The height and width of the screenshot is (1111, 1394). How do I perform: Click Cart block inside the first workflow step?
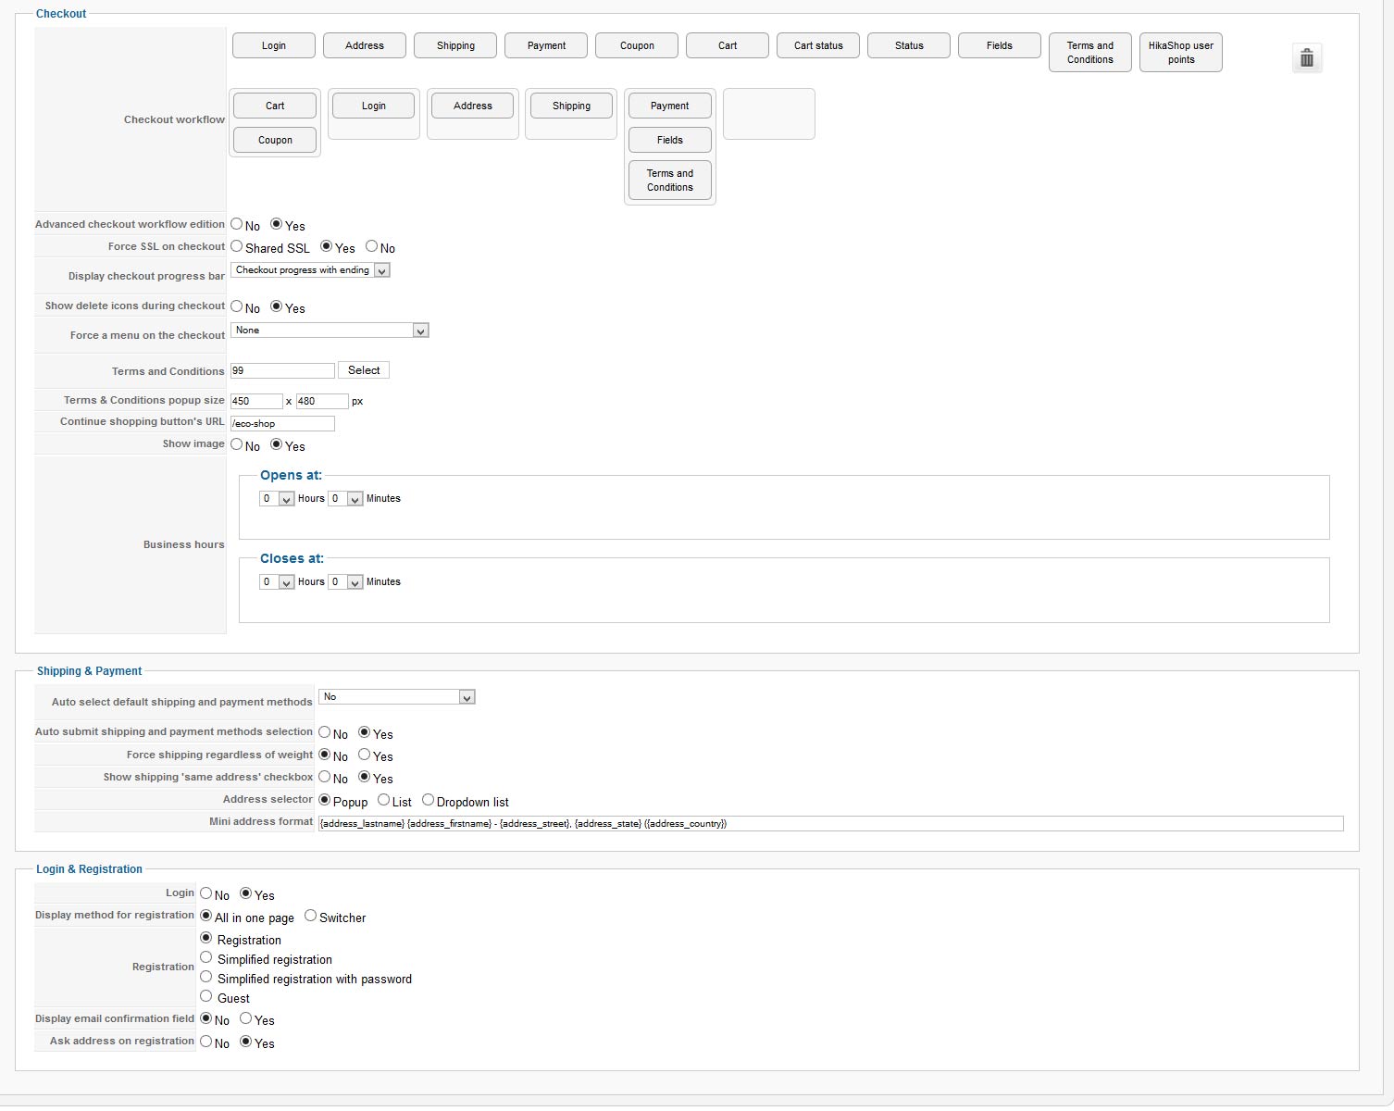pyautogui.click(x=275, y=106)
